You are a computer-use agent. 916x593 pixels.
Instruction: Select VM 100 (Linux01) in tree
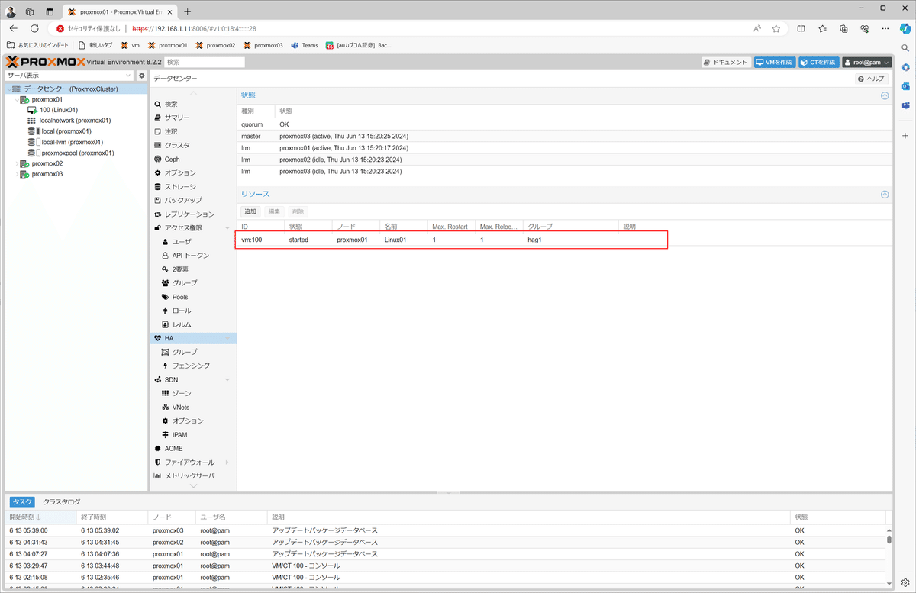(58, 110)
